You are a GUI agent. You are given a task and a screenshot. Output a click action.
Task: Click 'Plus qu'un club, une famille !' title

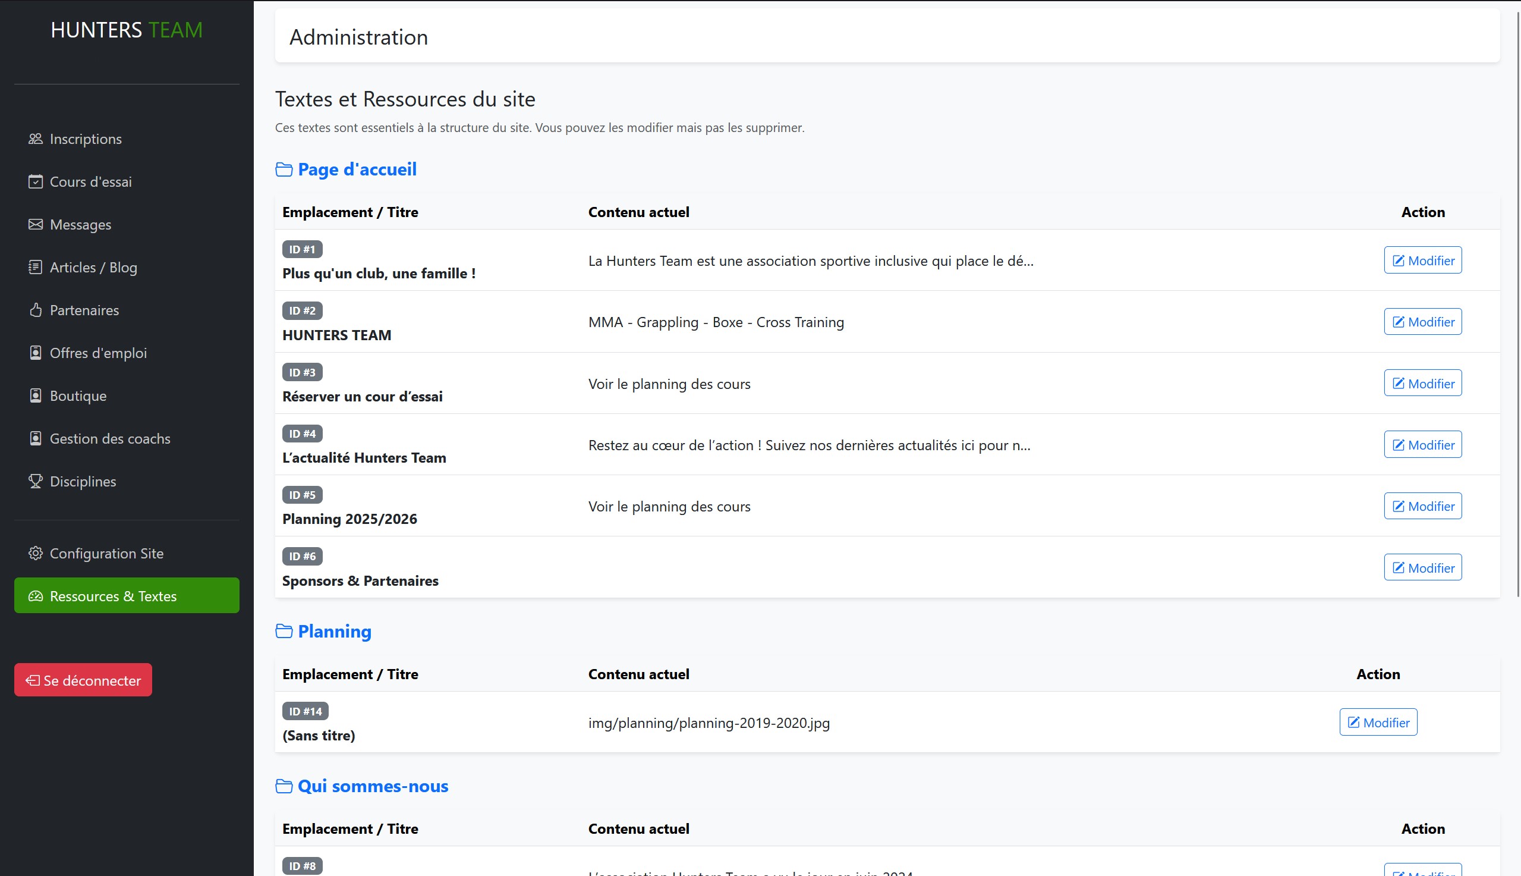pos(379,274)
